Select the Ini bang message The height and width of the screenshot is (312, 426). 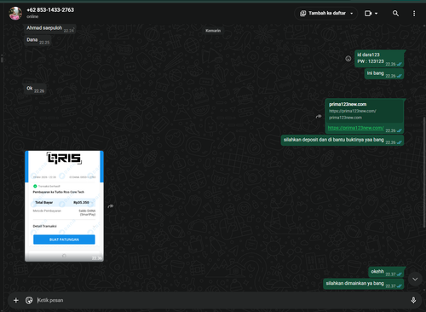click(384, 74)
